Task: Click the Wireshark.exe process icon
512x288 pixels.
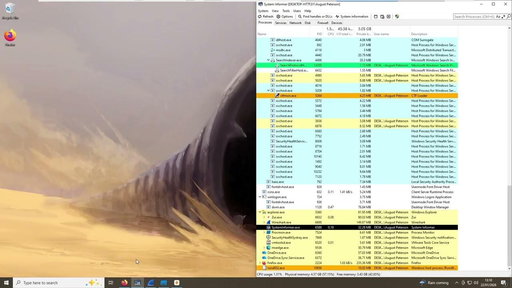Action: point(268,222)
